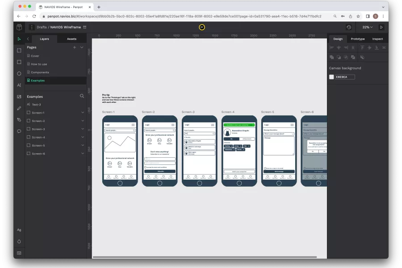Align selection to left edge icon
402x268 pixels.
coord(331,47)
